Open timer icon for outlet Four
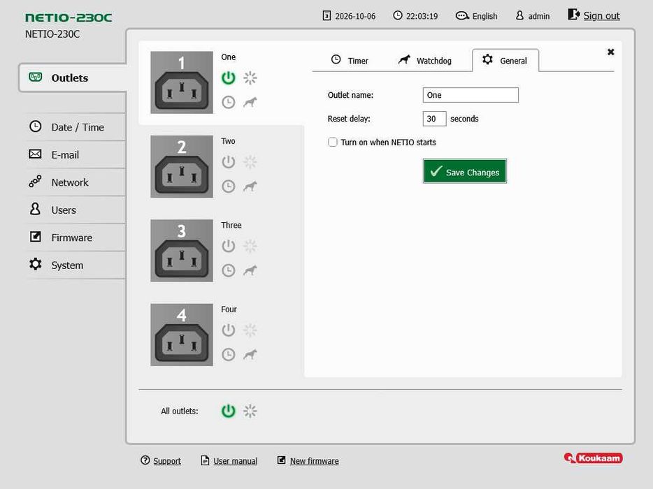This screenshot has height=489, width=653. [228, 355]
